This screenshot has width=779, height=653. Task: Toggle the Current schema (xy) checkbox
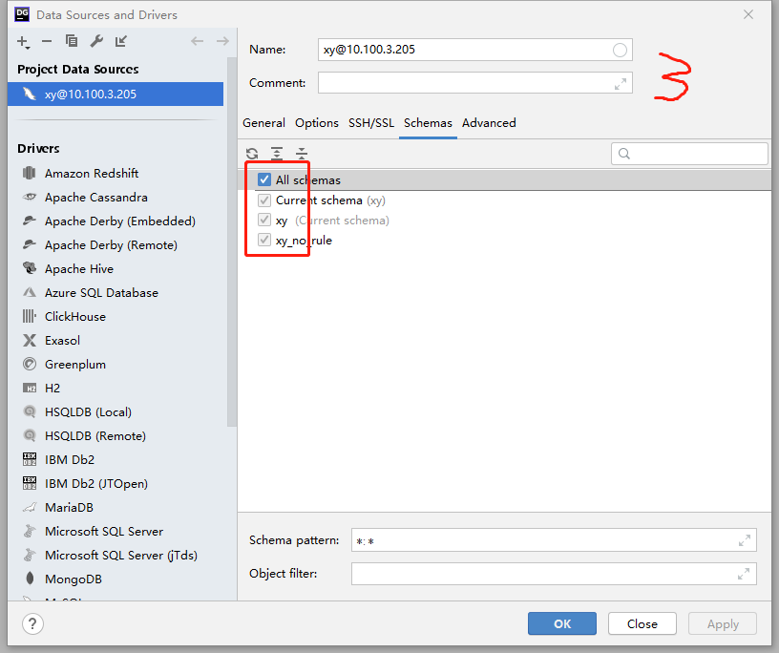tap(264, 200)
